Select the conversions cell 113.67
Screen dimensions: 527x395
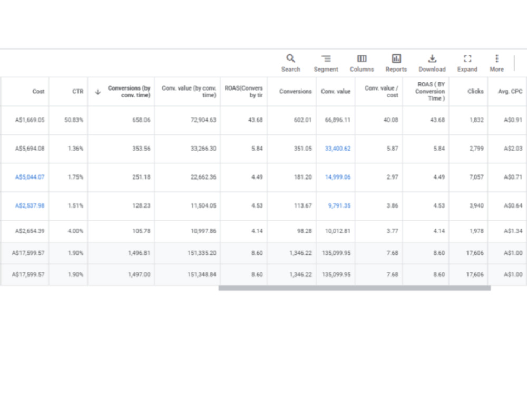tap(303, 205)
